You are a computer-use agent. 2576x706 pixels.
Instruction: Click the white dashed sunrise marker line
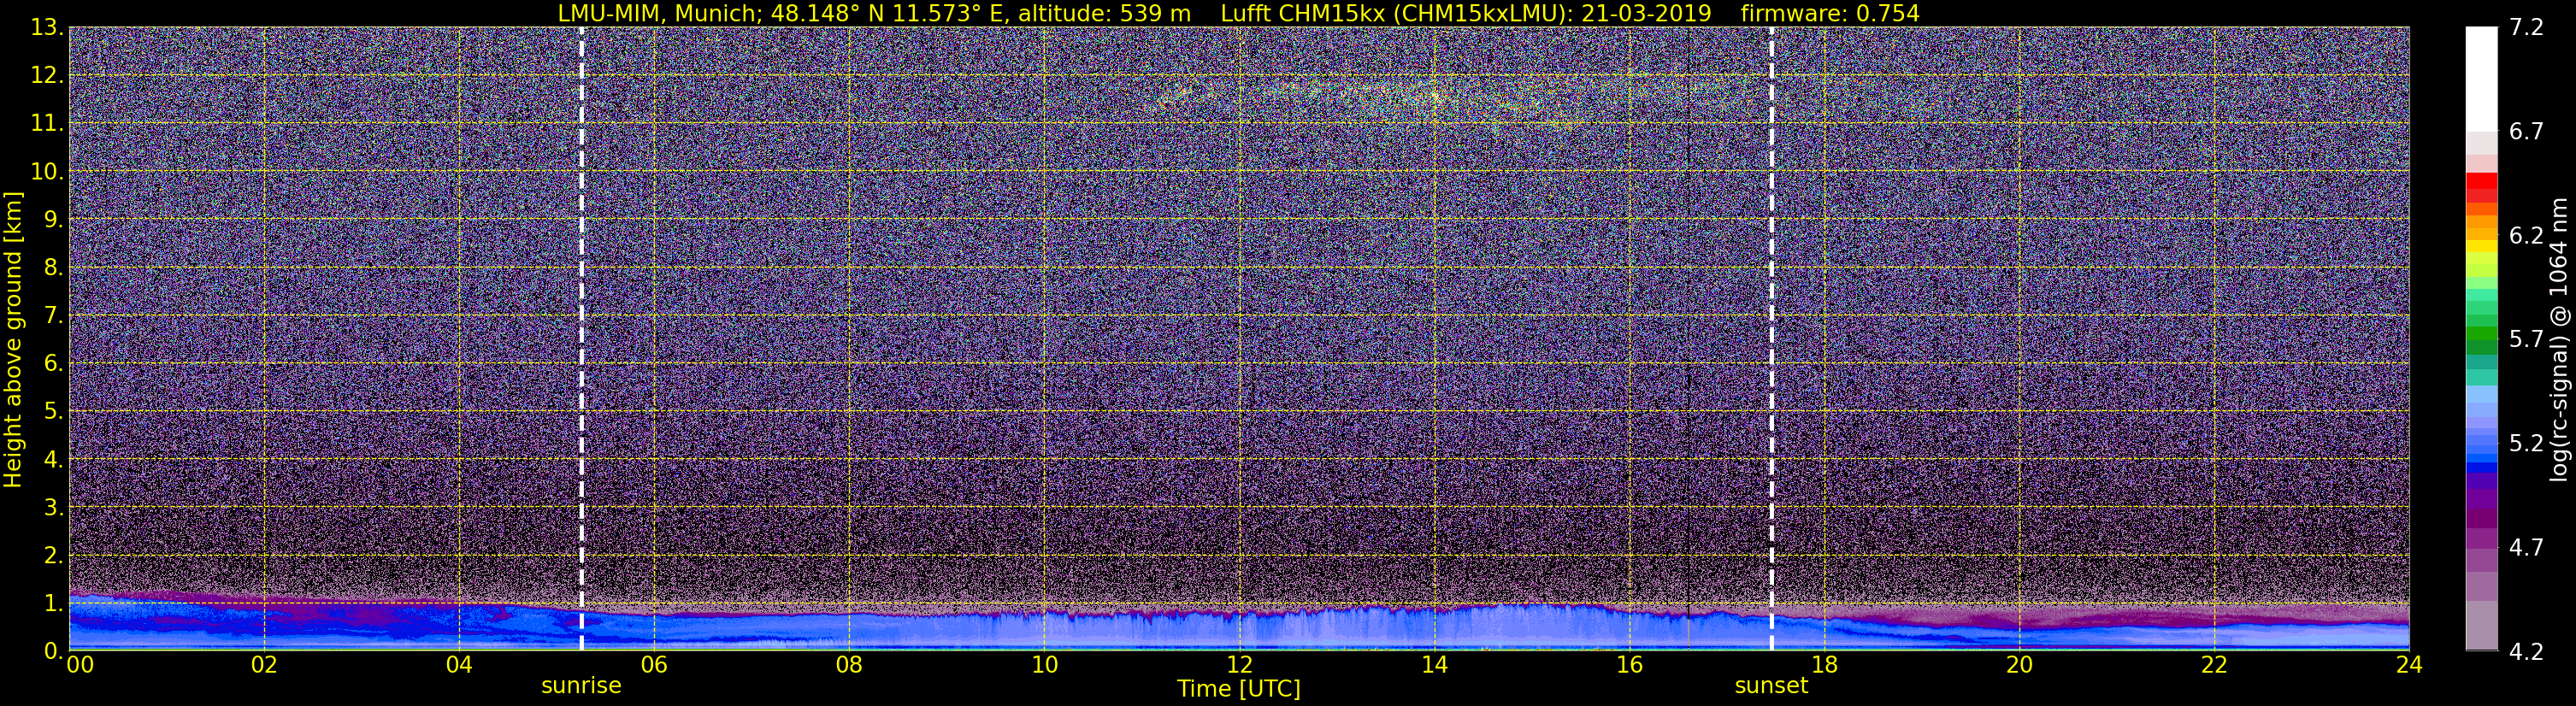[x=581, y=338]
